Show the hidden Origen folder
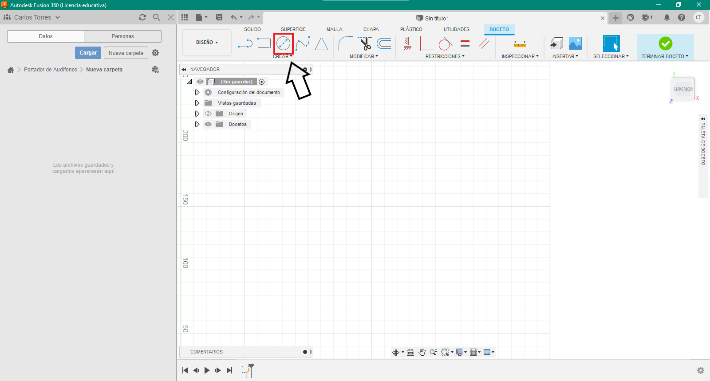 point(208,114)
